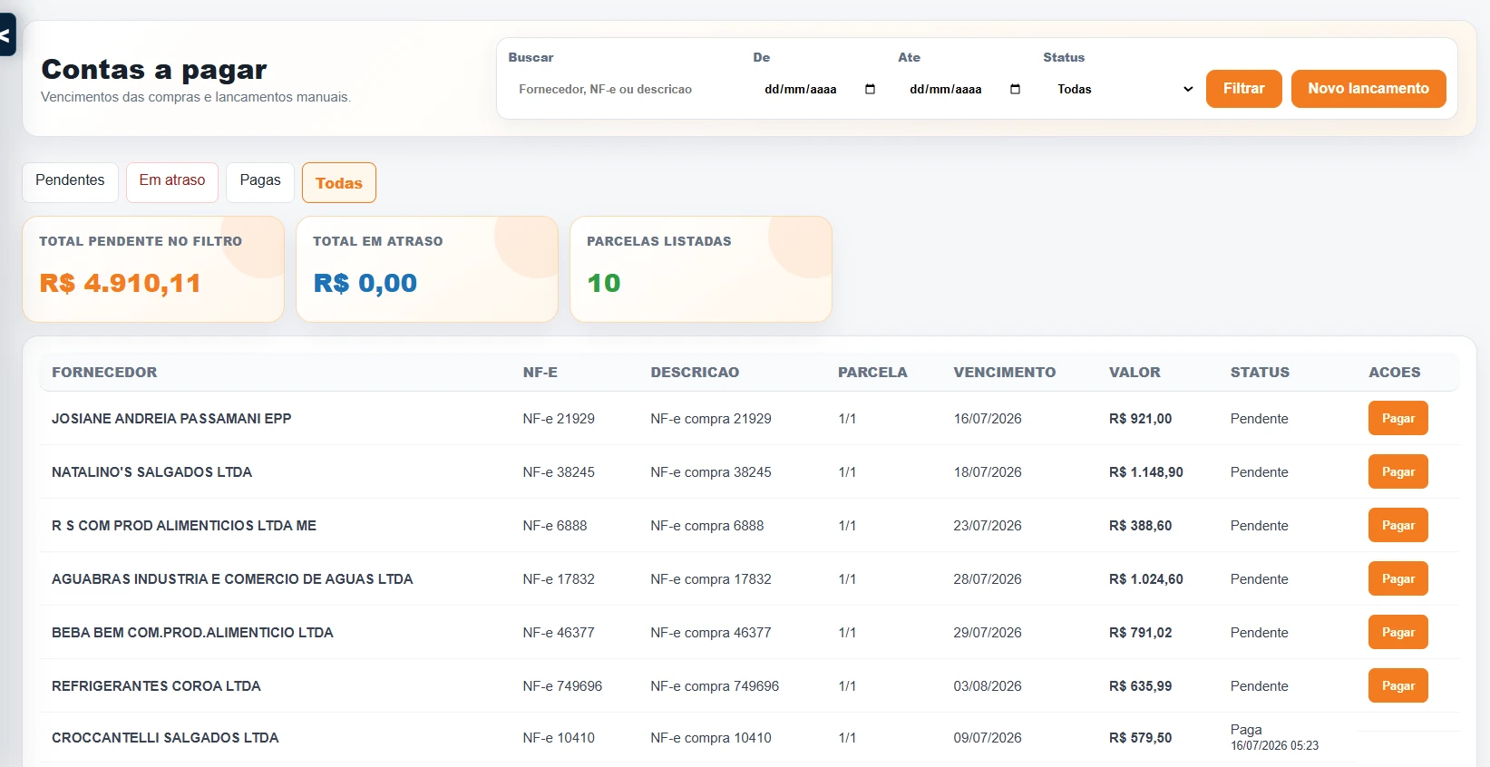Click the due date 18/07/2026
The width and height of the screenshot is (1490, 767).
click(988, 472)
